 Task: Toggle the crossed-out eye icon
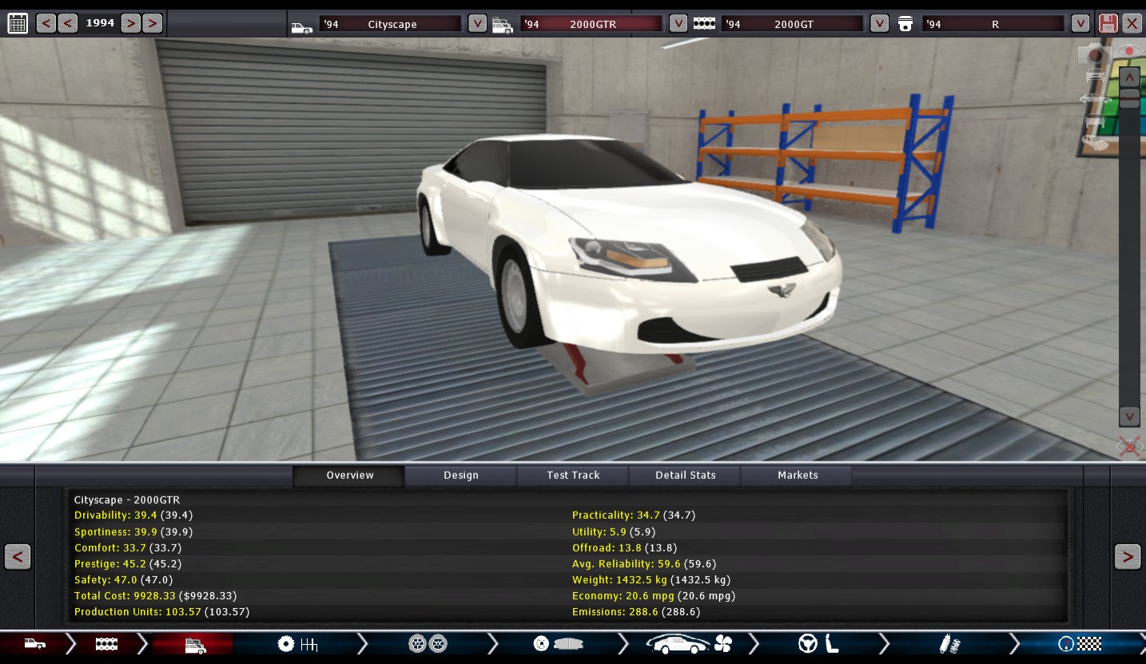(x=1130, y=446)
